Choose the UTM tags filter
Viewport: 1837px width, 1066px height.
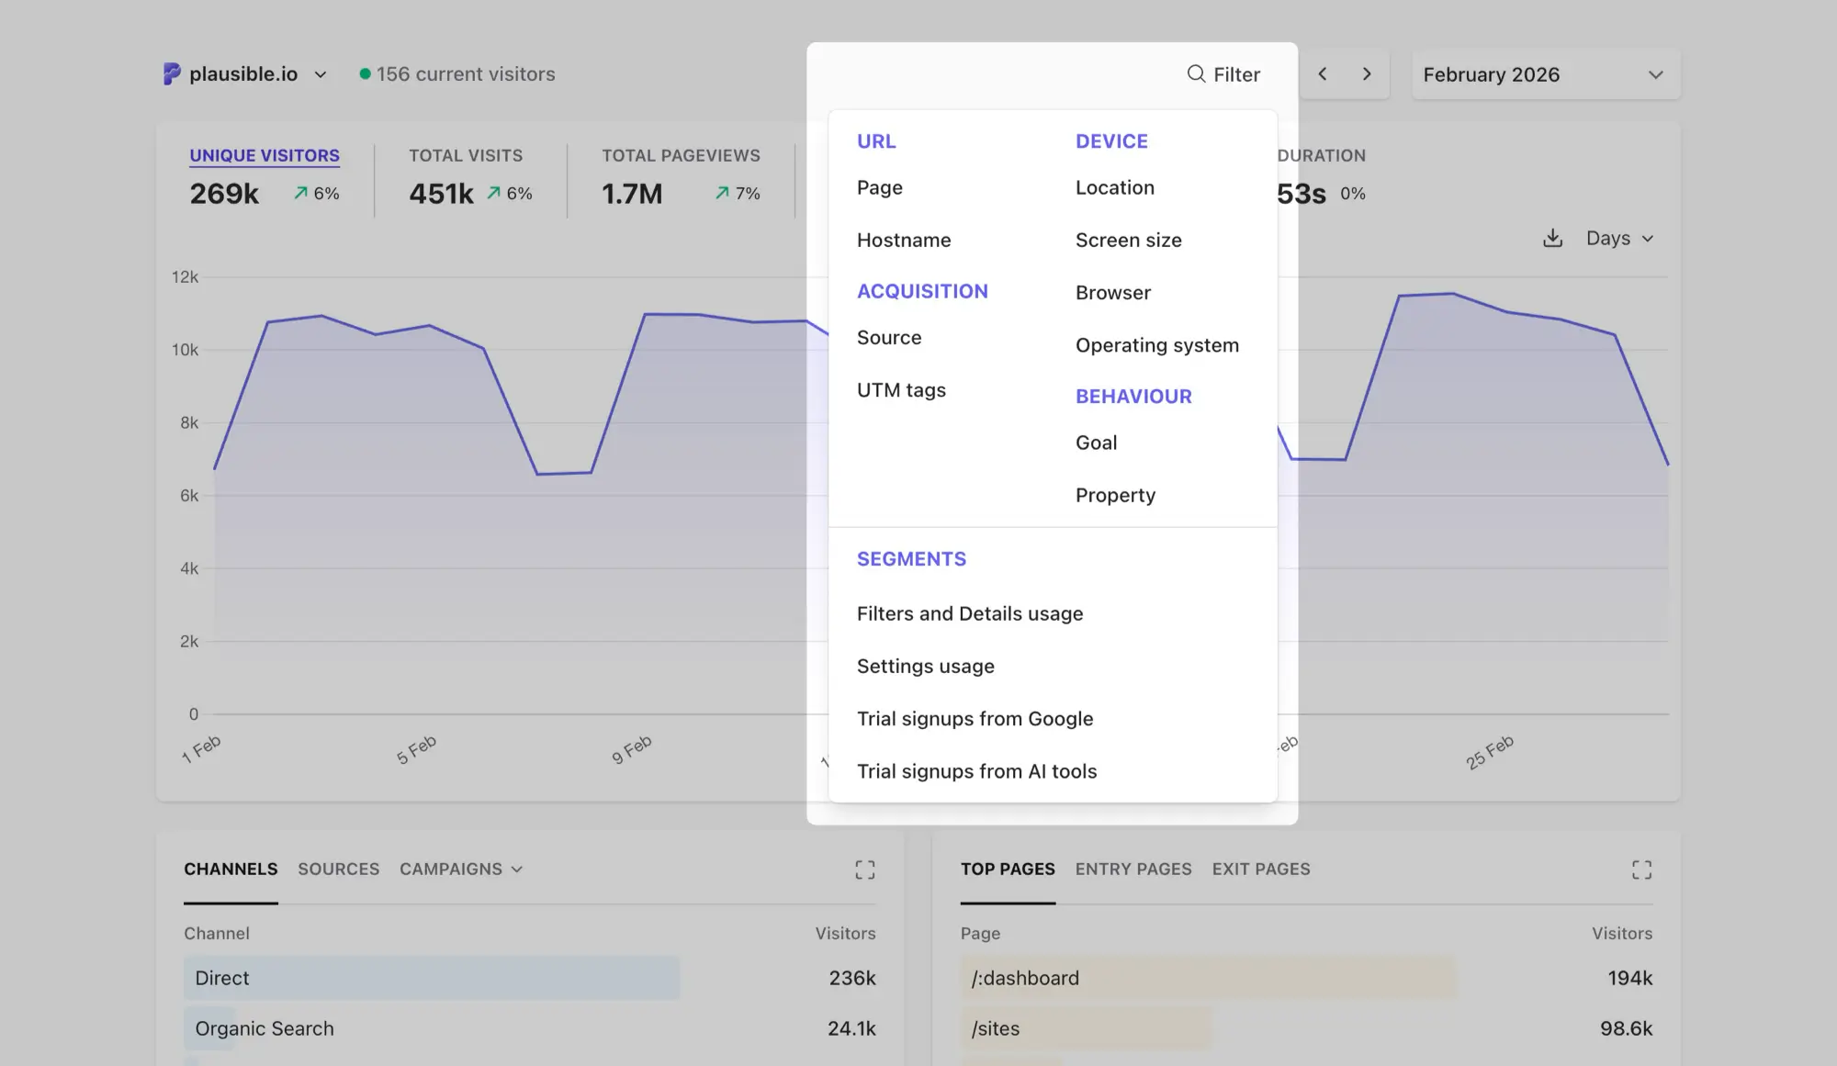pos(901,390)
